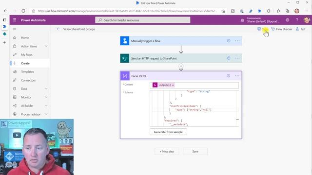Image resolution: width=312 pixels, height=175 pixels.
Task: Open more options for Parse JSON action
Action: (237, 76)
